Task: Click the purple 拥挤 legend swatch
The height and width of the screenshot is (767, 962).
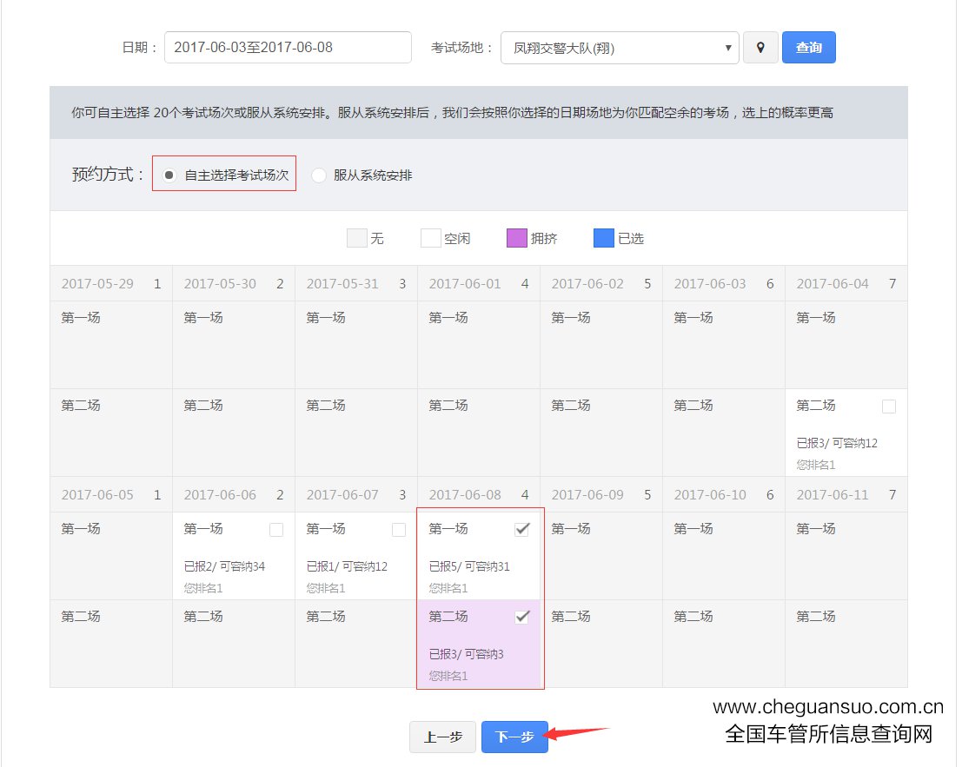Action: point(516,238)
